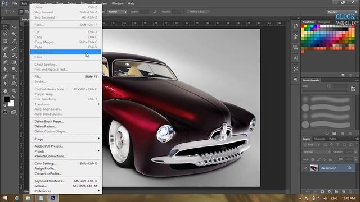Image resolution: width=360 pixels, height=202 pixels.
Task: Switch to the Channels tab
Action: pyautogui.click(x=319, y=139)
